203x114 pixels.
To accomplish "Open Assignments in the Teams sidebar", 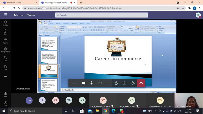I will point(5,50).
